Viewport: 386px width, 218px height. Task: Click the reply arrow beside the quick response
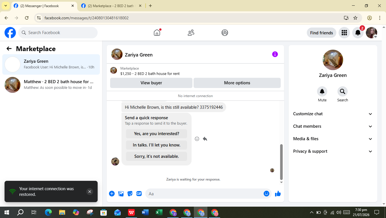pyautogui.click(x=205, y=139)
